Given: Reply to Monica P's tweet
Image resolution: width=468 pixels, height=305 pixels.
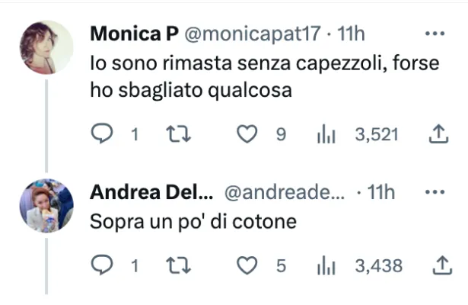Looking at the screenshot, I should click(102, 135).
